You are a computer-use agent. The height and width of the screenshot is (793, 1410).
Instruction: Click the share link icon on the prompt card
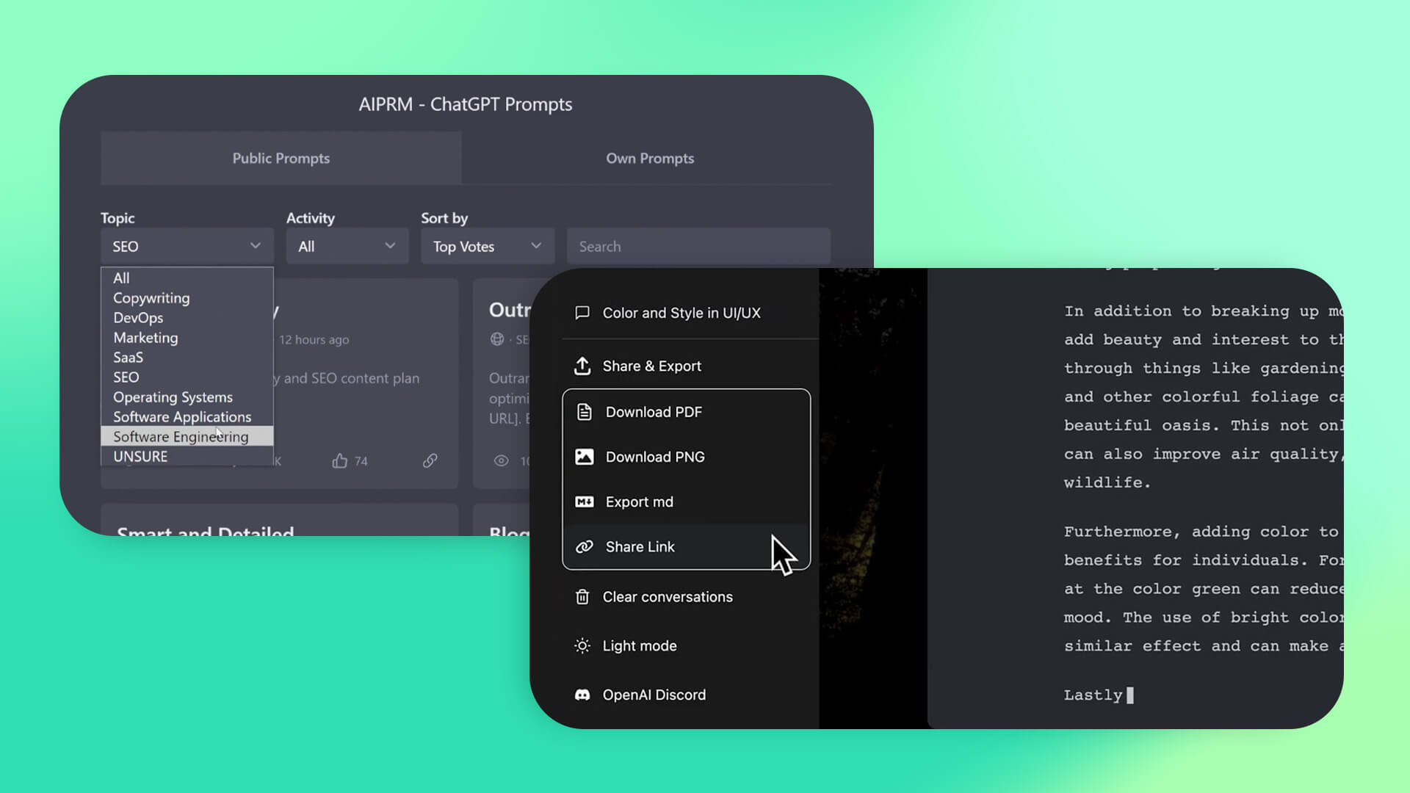[430, 460]
